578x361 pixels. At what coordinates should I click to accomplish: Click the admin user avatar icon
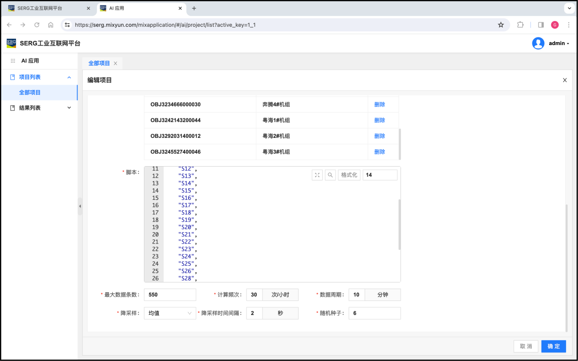(x=538, y=43)
